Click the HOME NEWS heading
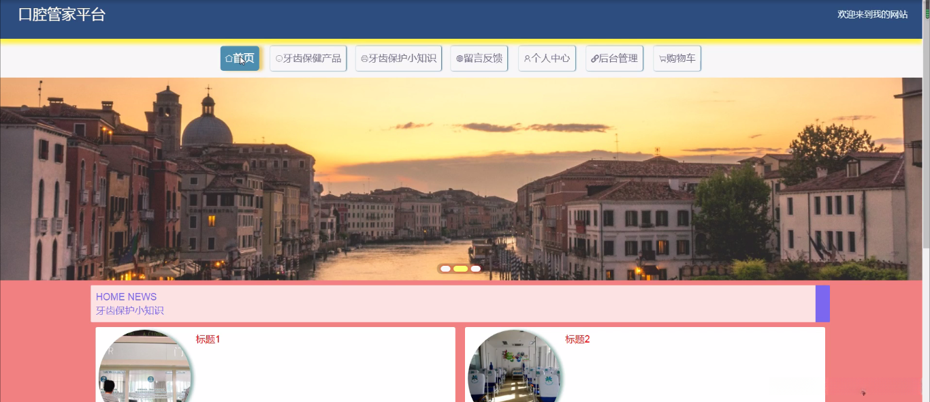This screenshot has height=402, width=930. [126, 297]
